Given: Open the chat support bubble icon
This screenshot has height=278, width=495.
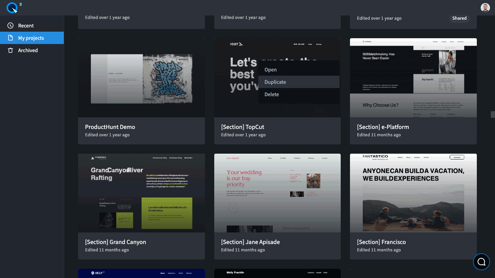Looking at the screenshot, I should 481,262.
